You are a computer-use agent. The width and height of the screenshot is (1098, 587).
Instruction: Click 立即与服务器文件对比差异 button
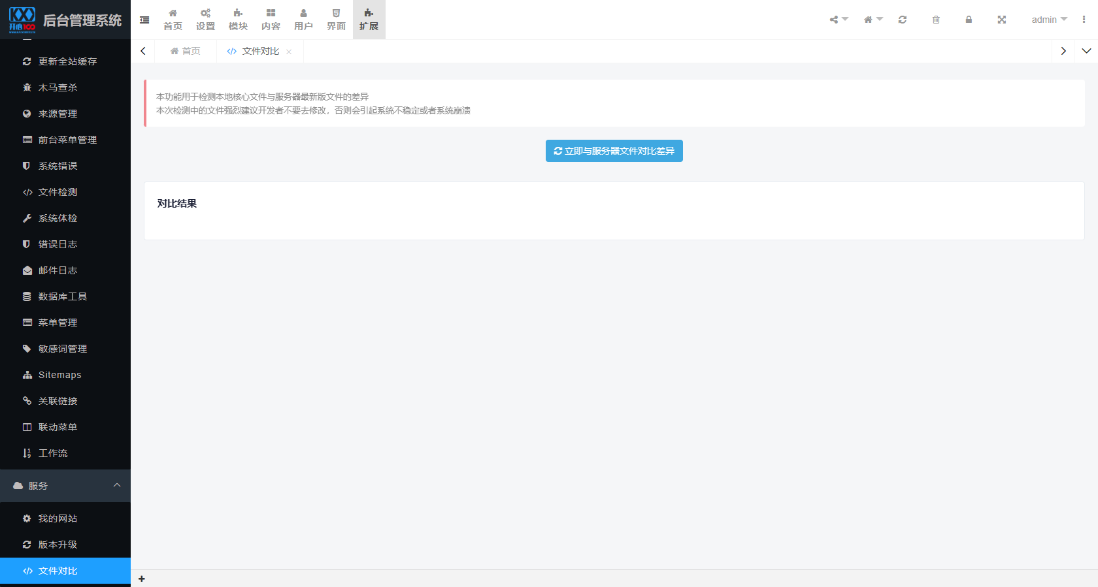pyautogui.click(x=614, y=151)
